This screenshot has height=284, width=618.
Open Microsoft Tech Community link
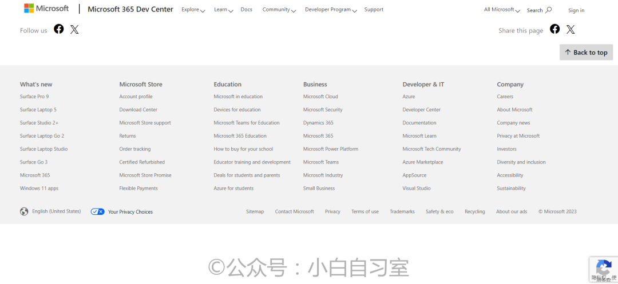(431, 149)
